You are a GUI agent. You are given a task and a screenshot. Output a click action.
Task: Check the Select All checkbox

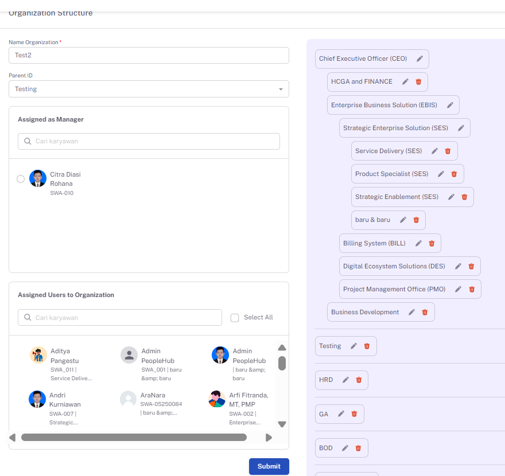pos(235,318)
